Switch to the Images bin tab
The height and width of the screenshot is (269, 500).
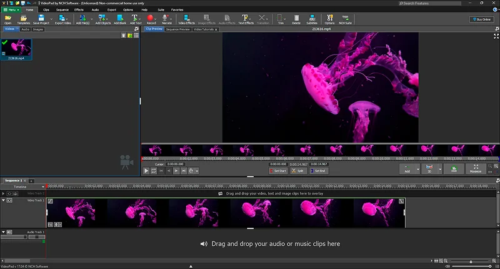(x=38, y=29)
